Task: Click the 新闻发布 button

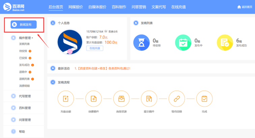Action: (x=23, y=25)
